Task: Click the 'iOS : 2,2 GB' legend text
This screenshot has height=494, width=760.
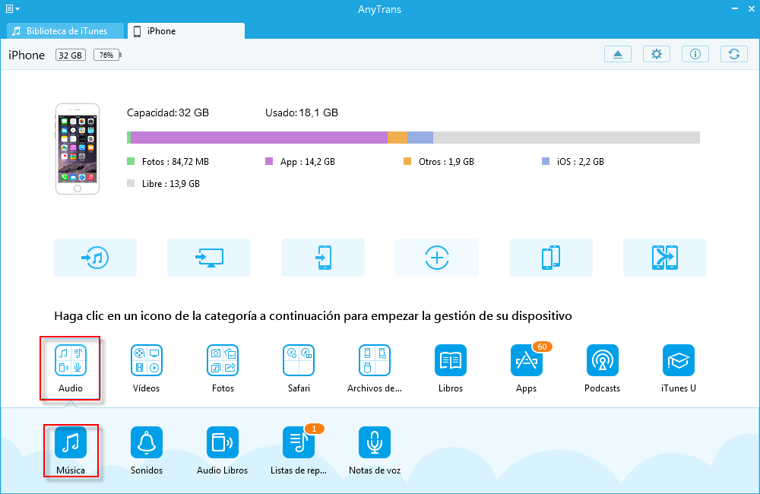Action: (580, 162)
